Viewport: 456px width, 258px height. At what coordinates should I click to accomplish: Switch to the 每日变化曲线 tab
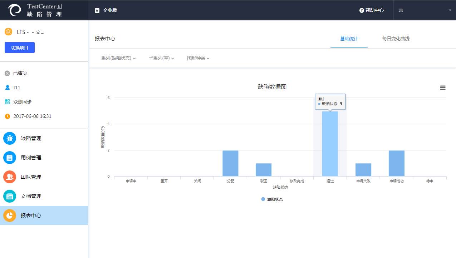click(396, 39)
